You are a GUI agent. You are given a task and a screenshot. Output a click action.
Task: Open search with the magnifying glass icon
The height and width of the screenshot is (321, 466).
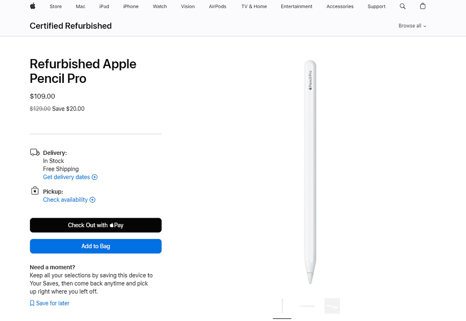point(402,6)
